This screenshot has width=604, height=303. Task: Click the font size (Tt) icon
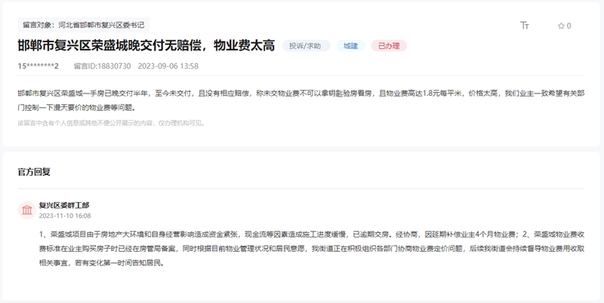[x=525, y=26]
